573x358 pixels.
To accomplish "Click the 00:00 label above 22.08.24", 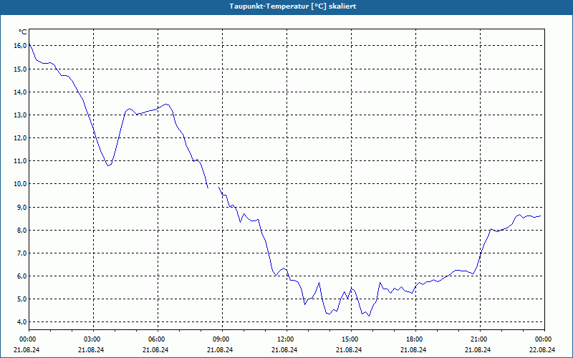I will pyautogui.click(x=543, y=339).
